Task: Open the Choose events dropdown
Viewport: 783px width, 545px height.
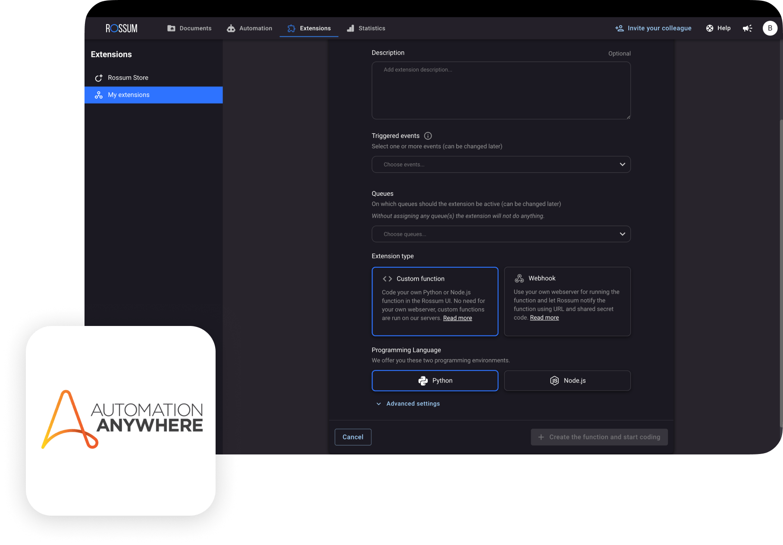Action: click(x=501, y=165)
